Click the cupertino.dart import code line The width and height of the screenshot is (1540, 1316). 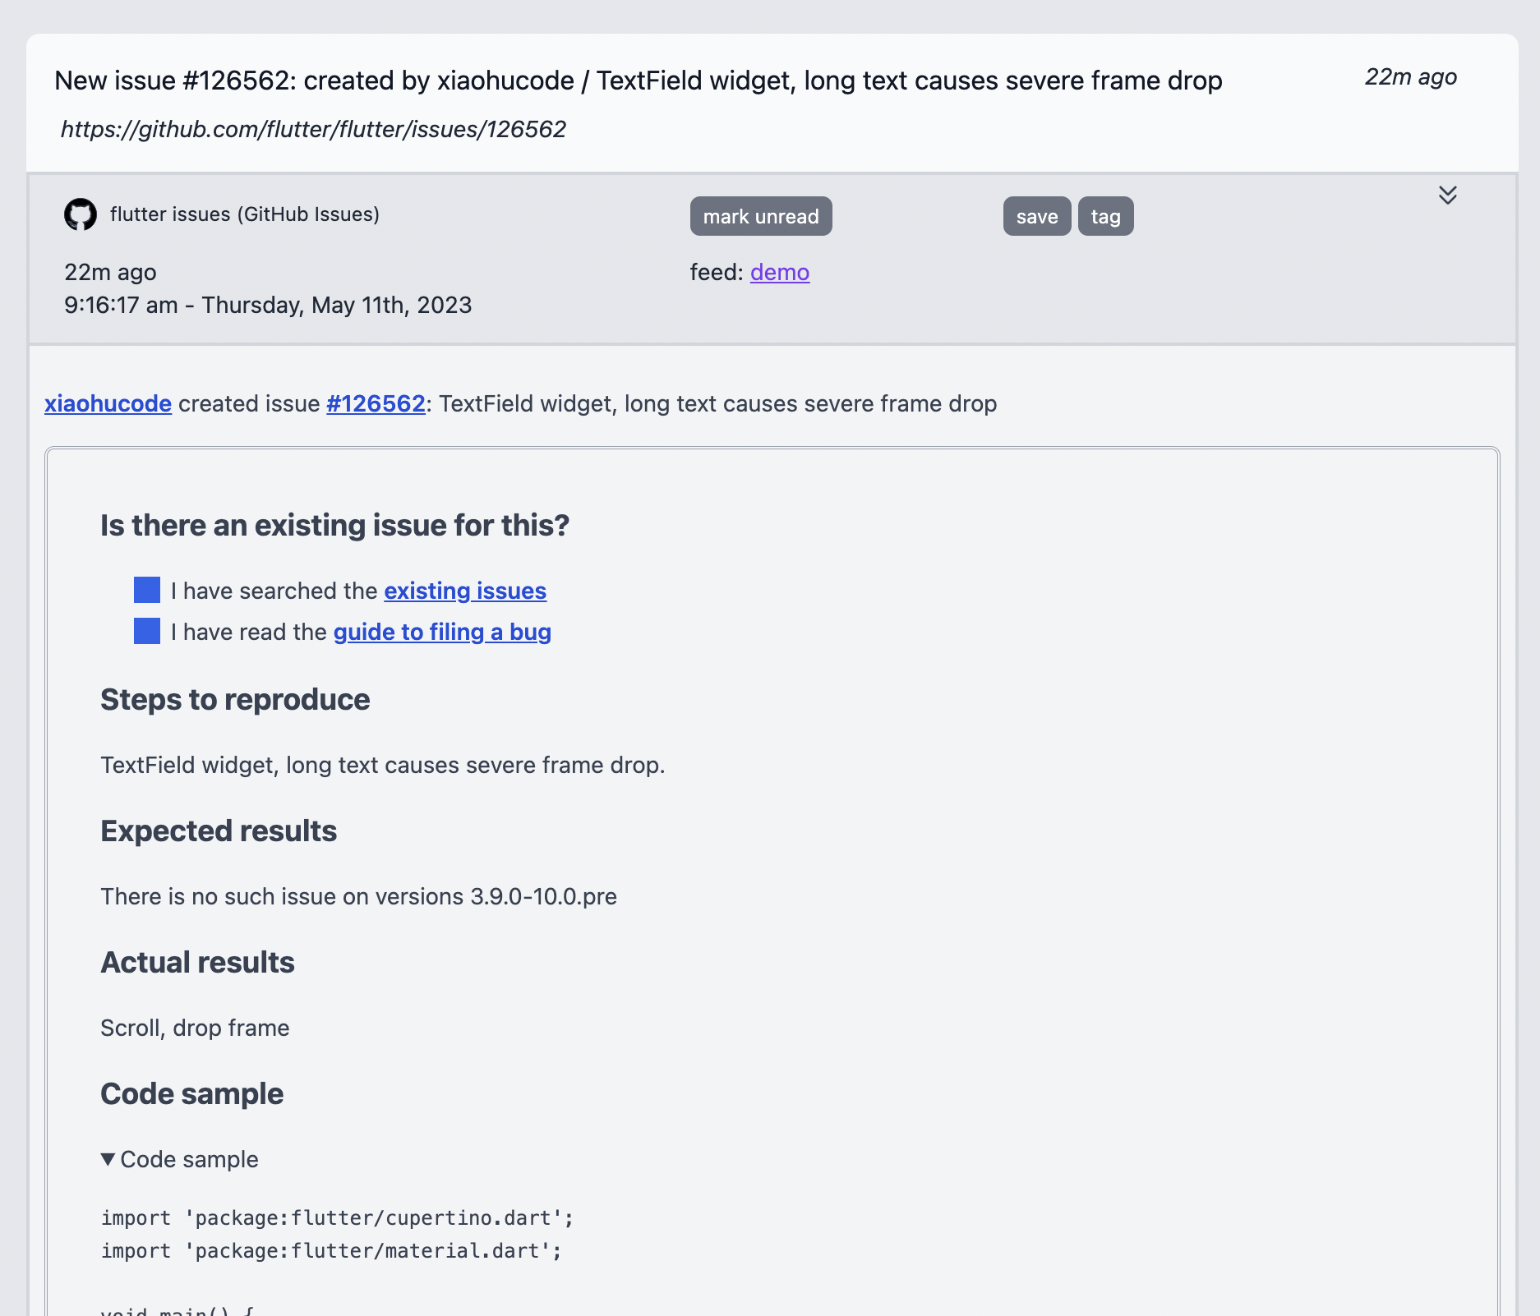tap(337, 1217)
